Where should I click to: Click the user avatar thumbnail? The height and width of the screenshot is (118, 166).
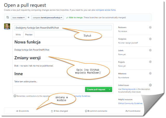click(7, 27)
